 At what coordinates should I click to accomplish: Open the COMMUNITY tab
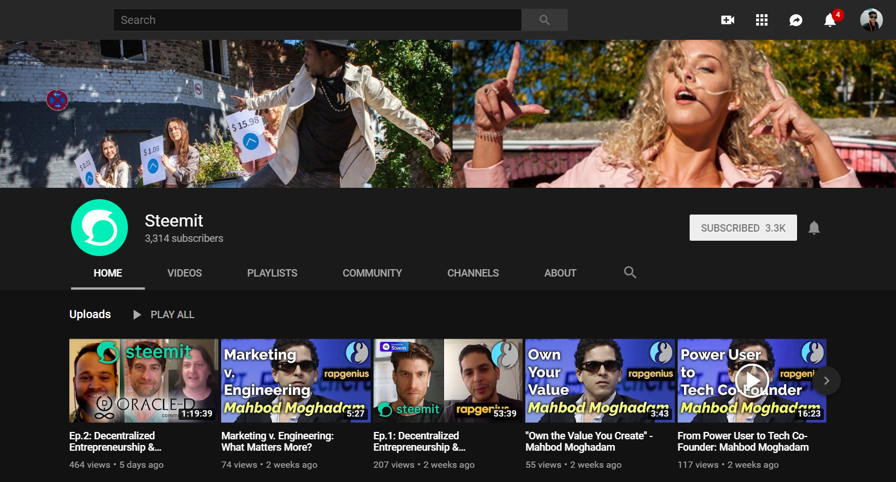pyautogui.click(x=372, y=273)
